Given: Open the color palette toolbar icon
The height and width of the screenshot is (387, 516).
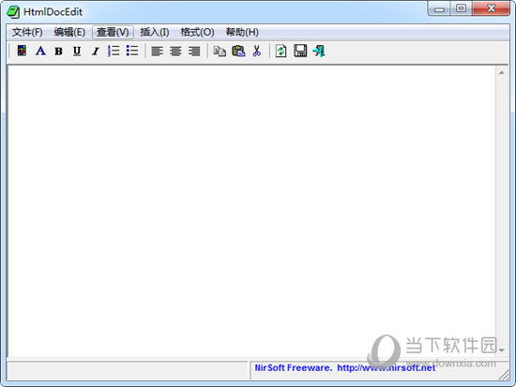Looking at the screenshot, I should pyautogui.click(x=22, y=51).
